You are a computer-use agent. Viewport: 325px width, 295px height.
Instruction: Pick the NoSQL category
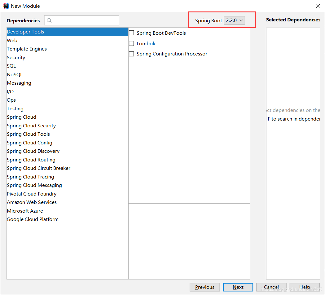[x=67, y=74]
